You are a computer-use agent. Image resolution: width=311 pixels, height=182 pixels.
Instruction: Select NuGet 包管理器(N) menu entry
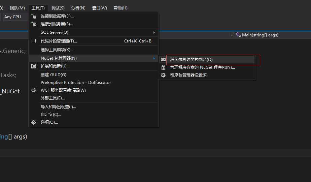(94, 58)
